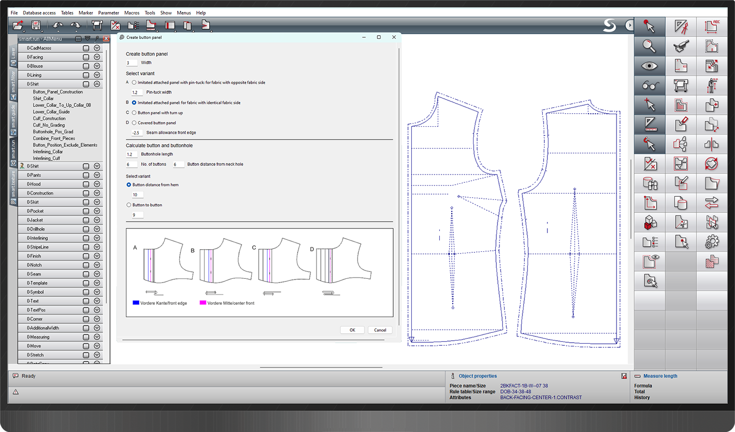Open the Macros menu
The image size is (735, 432).
click(132, 12)
